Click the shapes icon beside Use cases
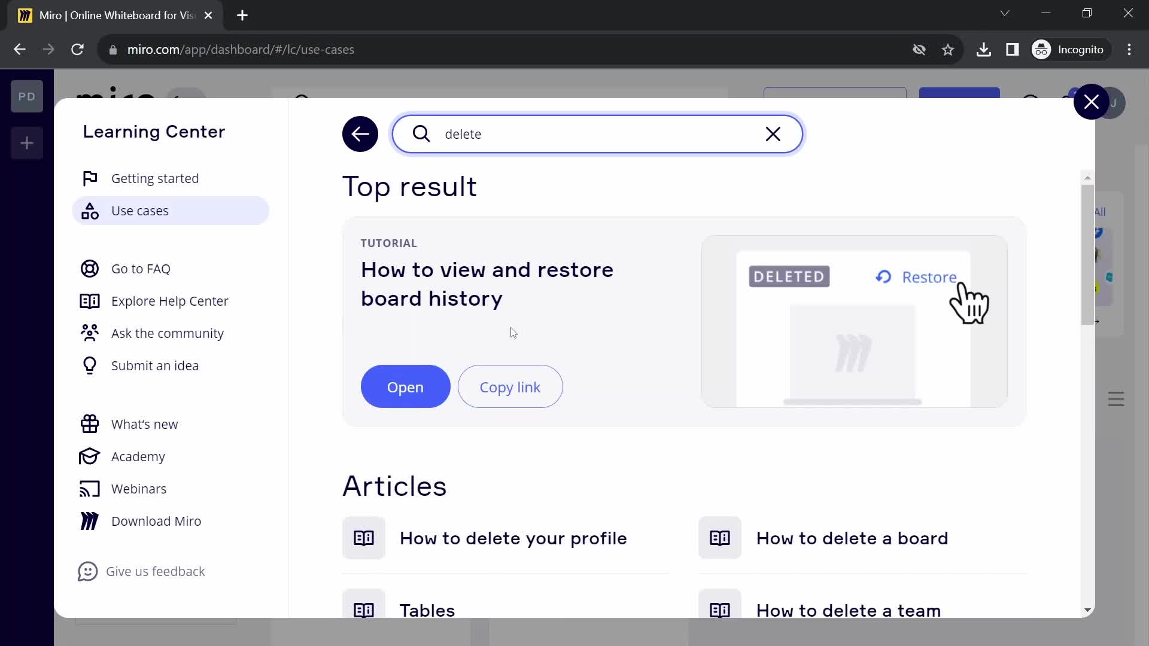Viewport: 1149px width, 646px height. click(x=90, y=211)
